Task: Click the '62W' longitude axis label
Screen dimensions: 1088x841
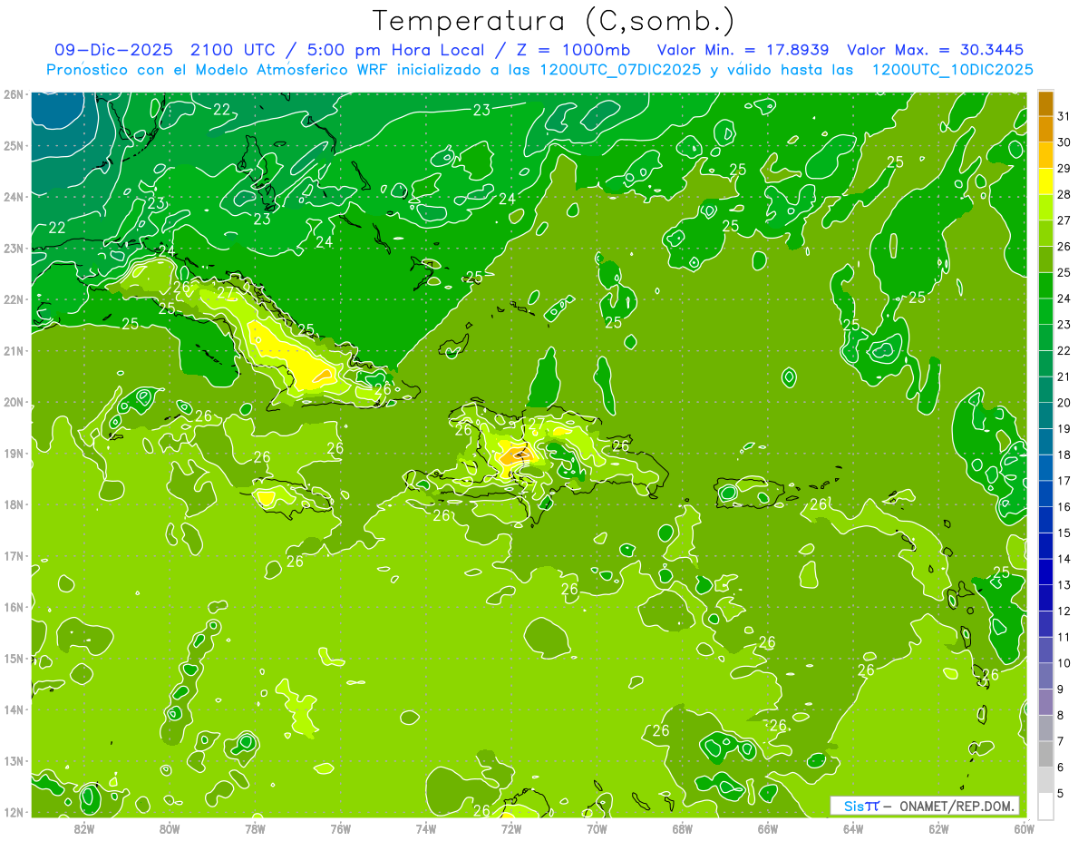Action: (x=939, y=828)
